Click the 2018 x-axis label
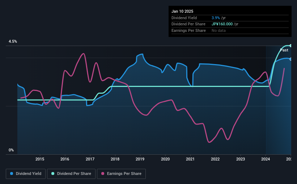 tap(115, 159)
